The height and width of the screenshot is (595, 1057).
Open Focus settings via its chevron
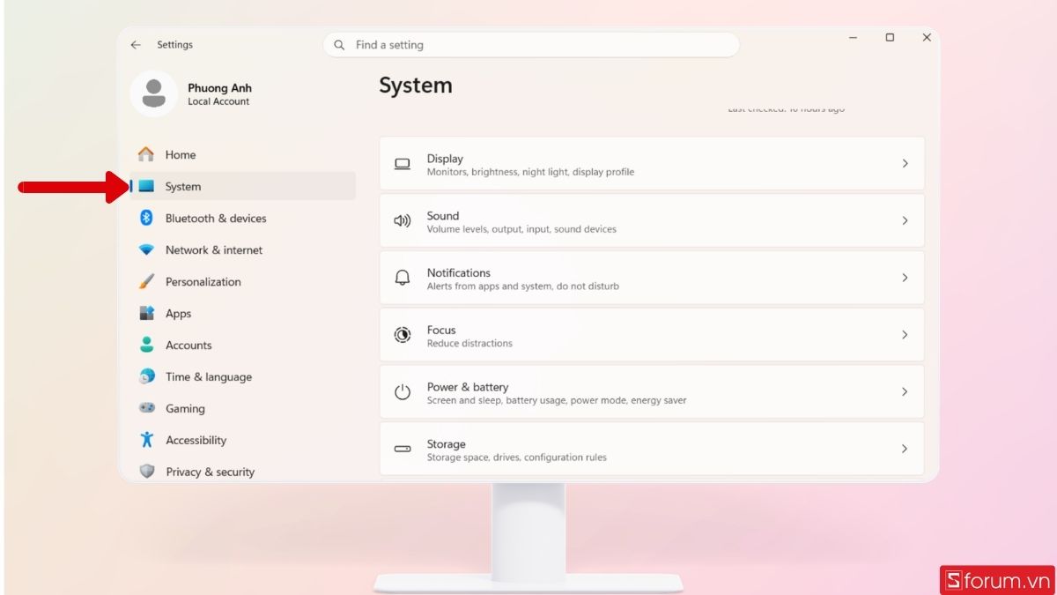coord(905,334)
